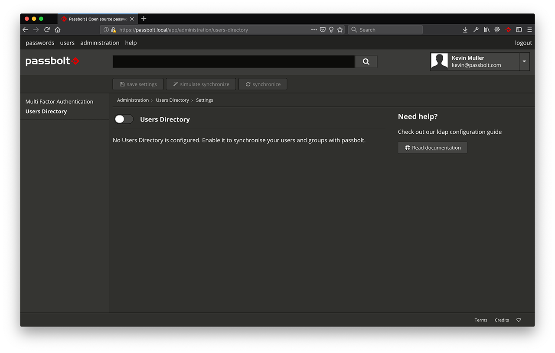Toggle the browser sidebar icon

[x=519, y=30]
